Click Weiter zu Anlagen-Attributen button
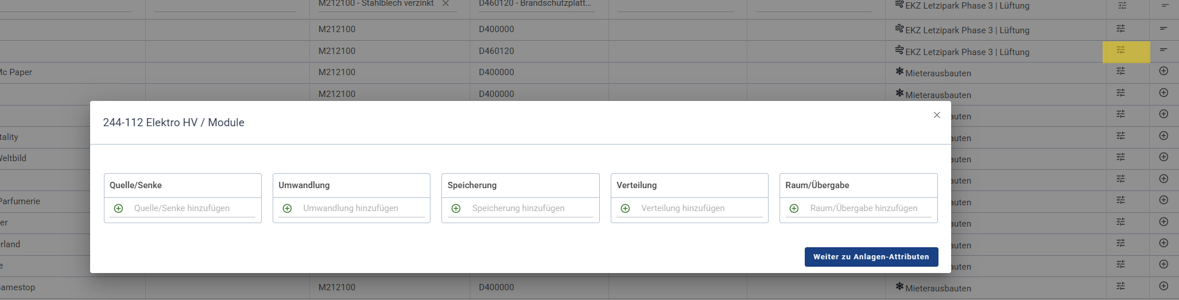 tap(871, 257)
